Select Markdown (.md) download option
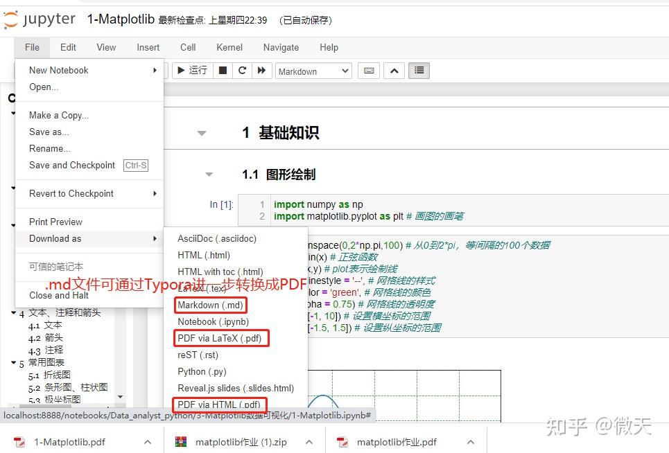Screen dimensions: 669x453 coord(210,305)
